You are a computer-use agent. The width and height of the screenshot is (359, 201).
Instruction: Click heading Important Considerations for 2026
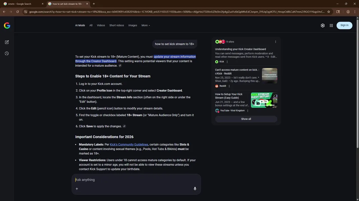tap(104, 137)
